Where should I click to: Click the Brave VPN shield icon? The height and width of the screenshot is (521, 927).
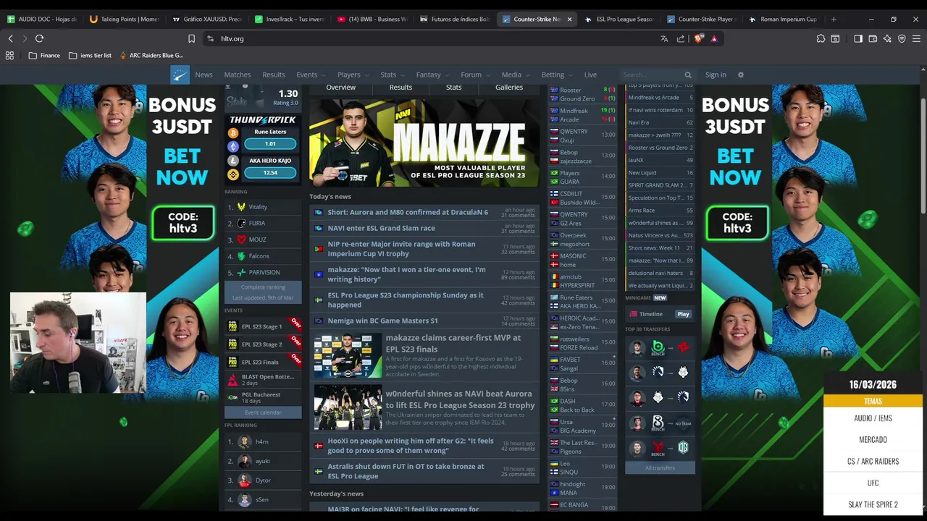902,38
